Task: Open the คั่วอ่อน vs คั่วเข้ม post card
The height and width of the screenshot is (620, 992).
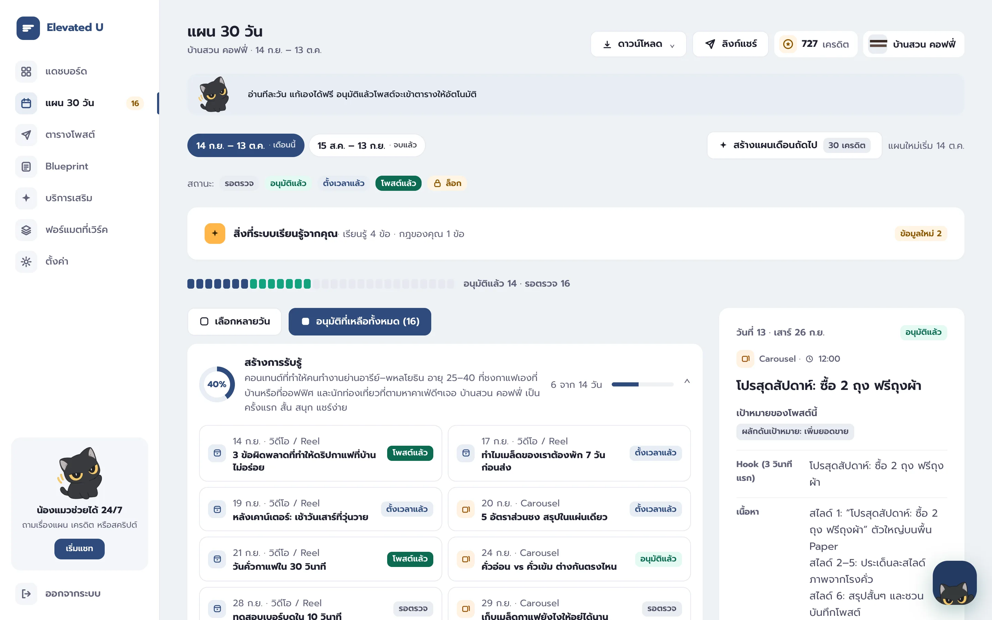Action: [x=569, y=559]
